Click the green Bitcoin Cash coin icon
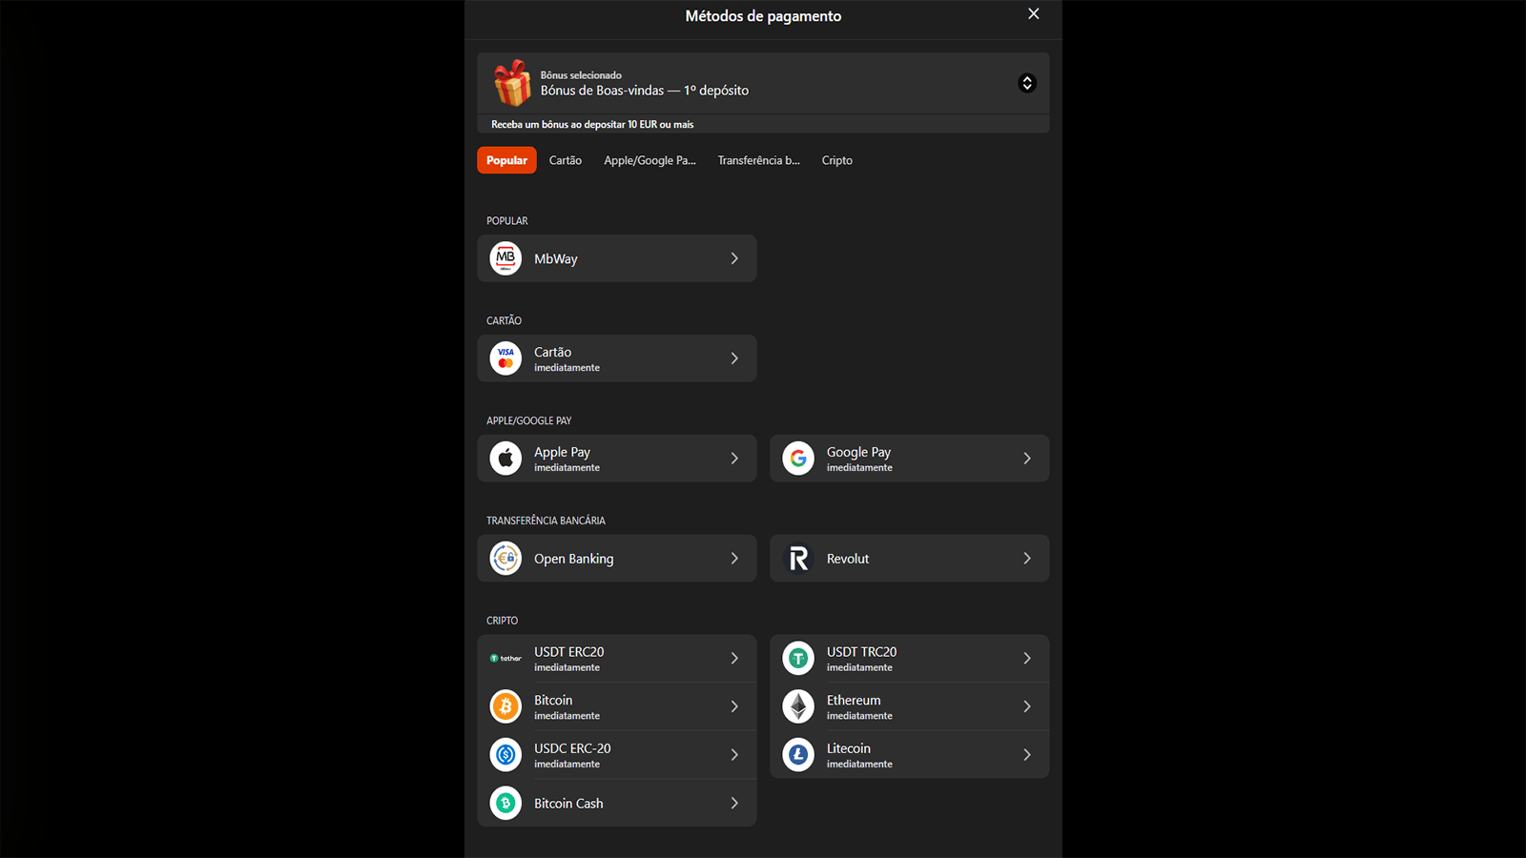This screenshot has height=858, width=1526. click(x=505, y=804)
